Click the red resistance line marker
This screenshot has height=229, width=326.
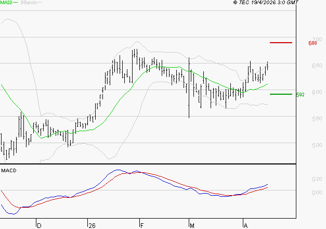pos(281,43)
